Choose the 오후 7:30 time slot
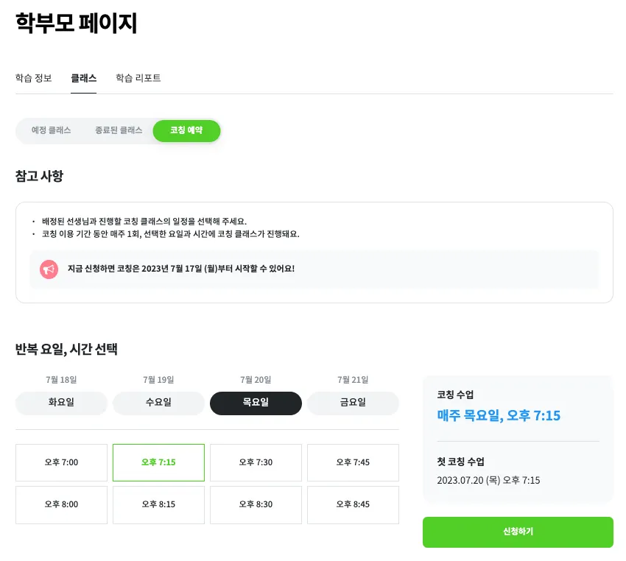 (256, 462)
